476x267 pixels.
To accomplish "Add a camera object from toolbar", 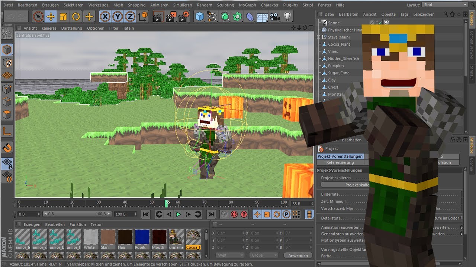I will tap(275, 17).
